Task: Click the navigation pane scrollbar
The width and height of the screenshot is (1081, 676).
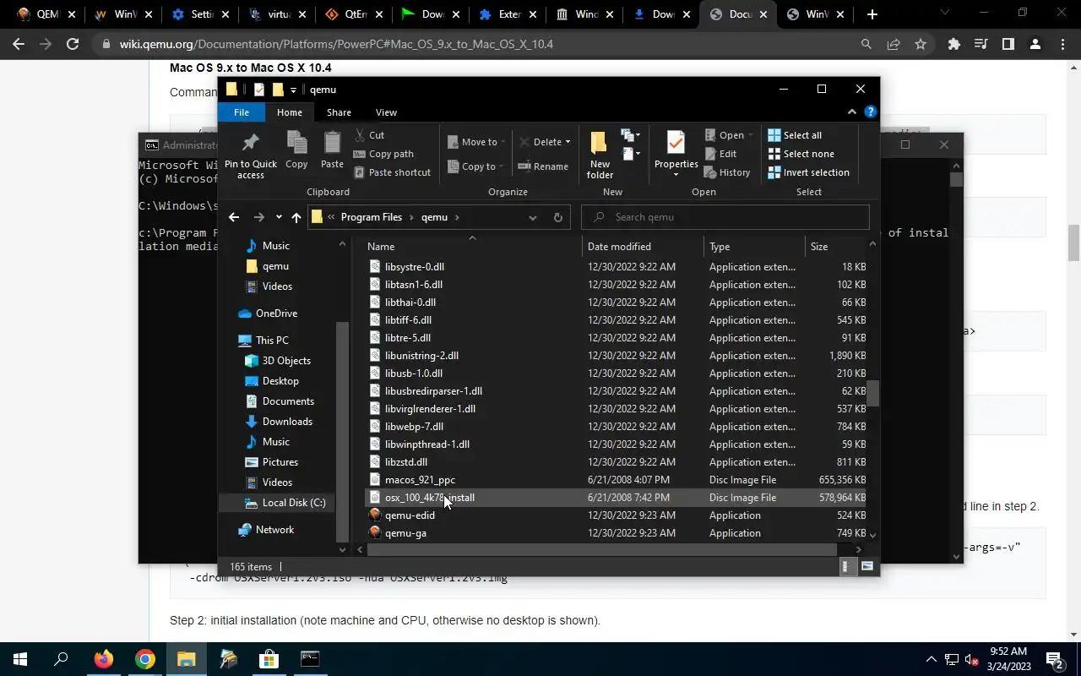Action: click(x=342, y=431)
